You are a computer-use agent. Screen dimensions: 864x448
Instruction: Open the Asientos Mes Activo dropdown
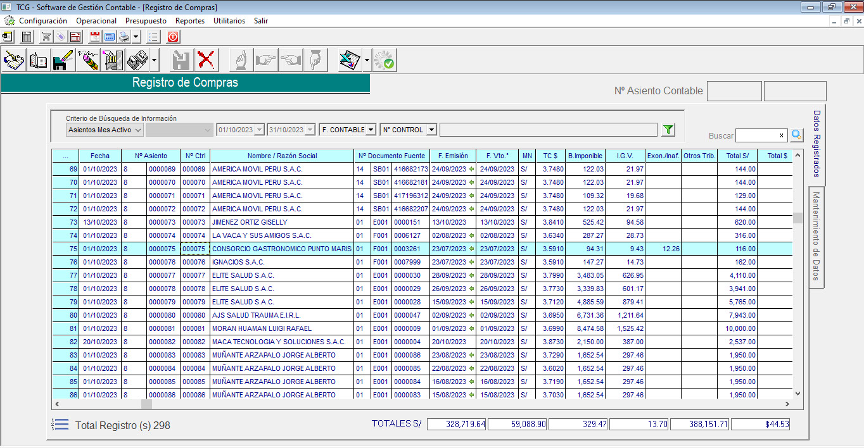(105, 130)
